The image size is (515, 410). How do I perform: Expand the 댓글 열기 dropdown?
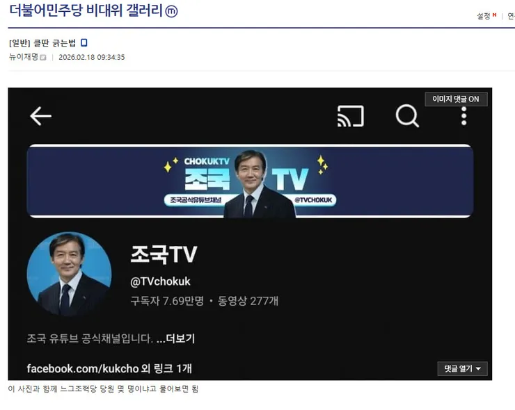[462, 369]
